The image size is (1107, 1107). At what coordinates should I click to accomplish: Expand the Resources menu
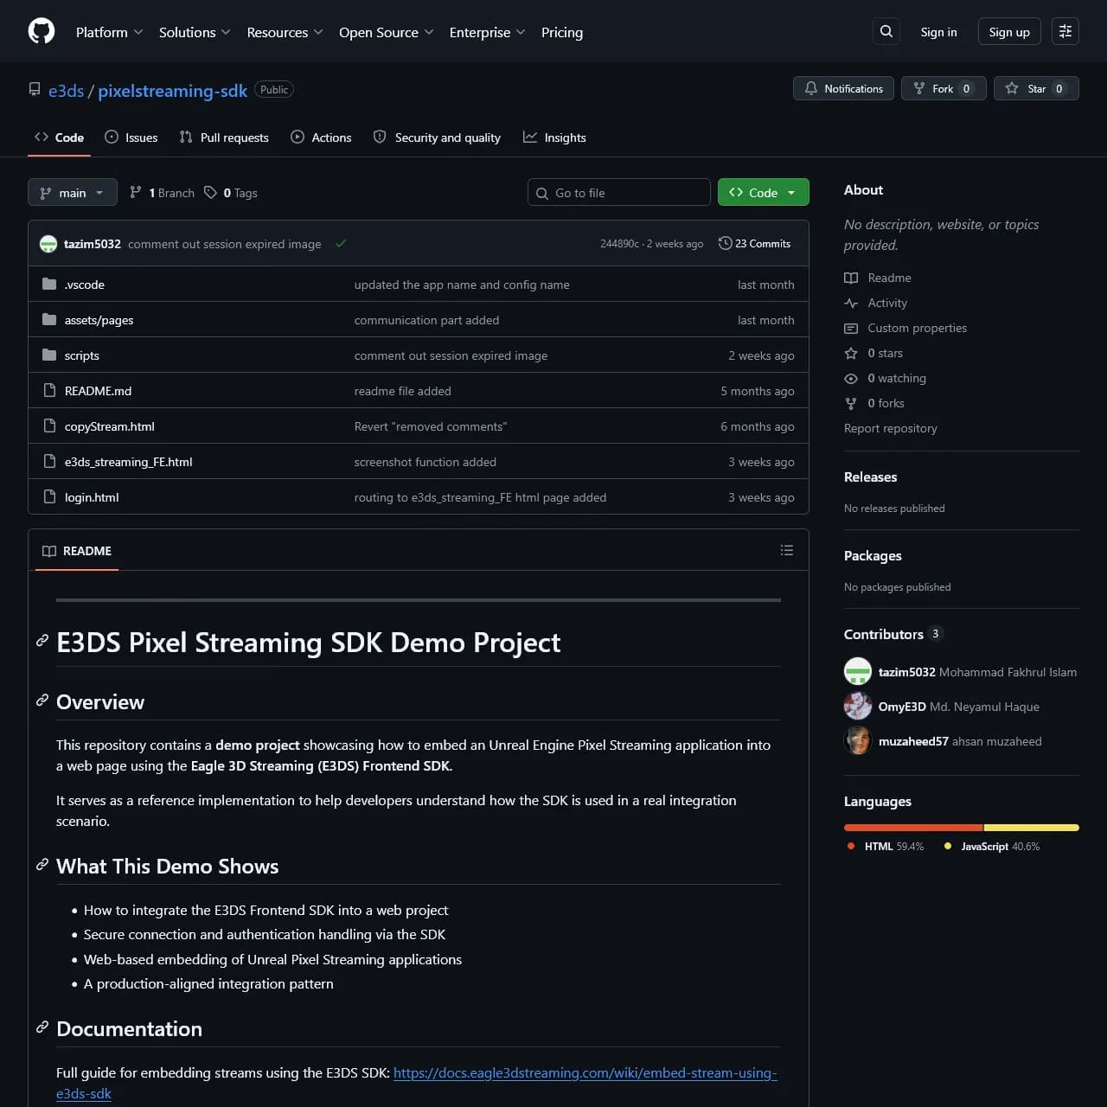pyautogui.click(x=285, y=32)
